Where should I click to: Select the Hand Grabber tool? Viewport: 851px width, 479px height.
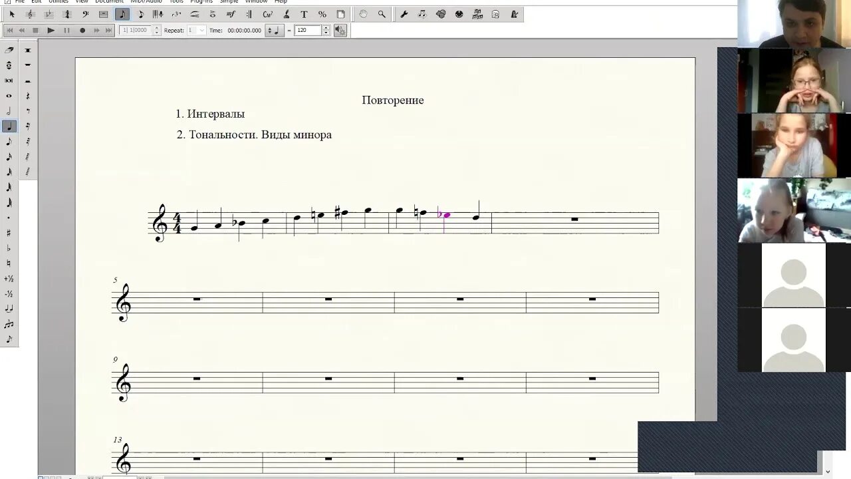pos(363,14)
